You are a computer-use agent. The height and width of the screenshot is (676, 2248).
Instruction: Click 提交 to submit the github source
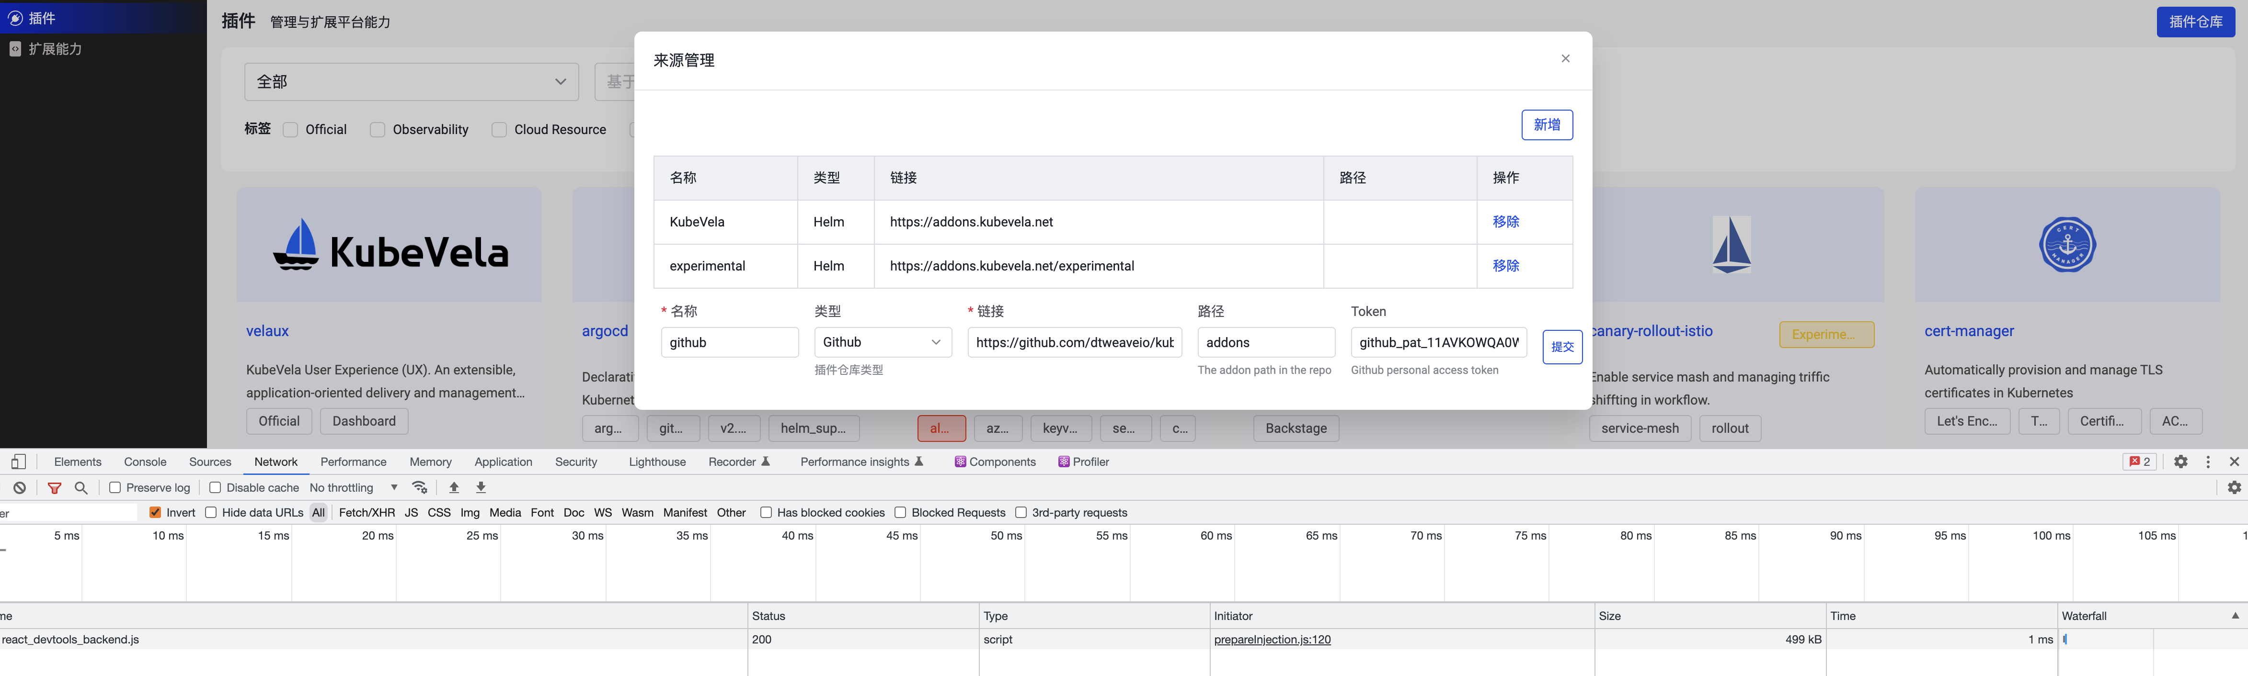pos(1561,347)
